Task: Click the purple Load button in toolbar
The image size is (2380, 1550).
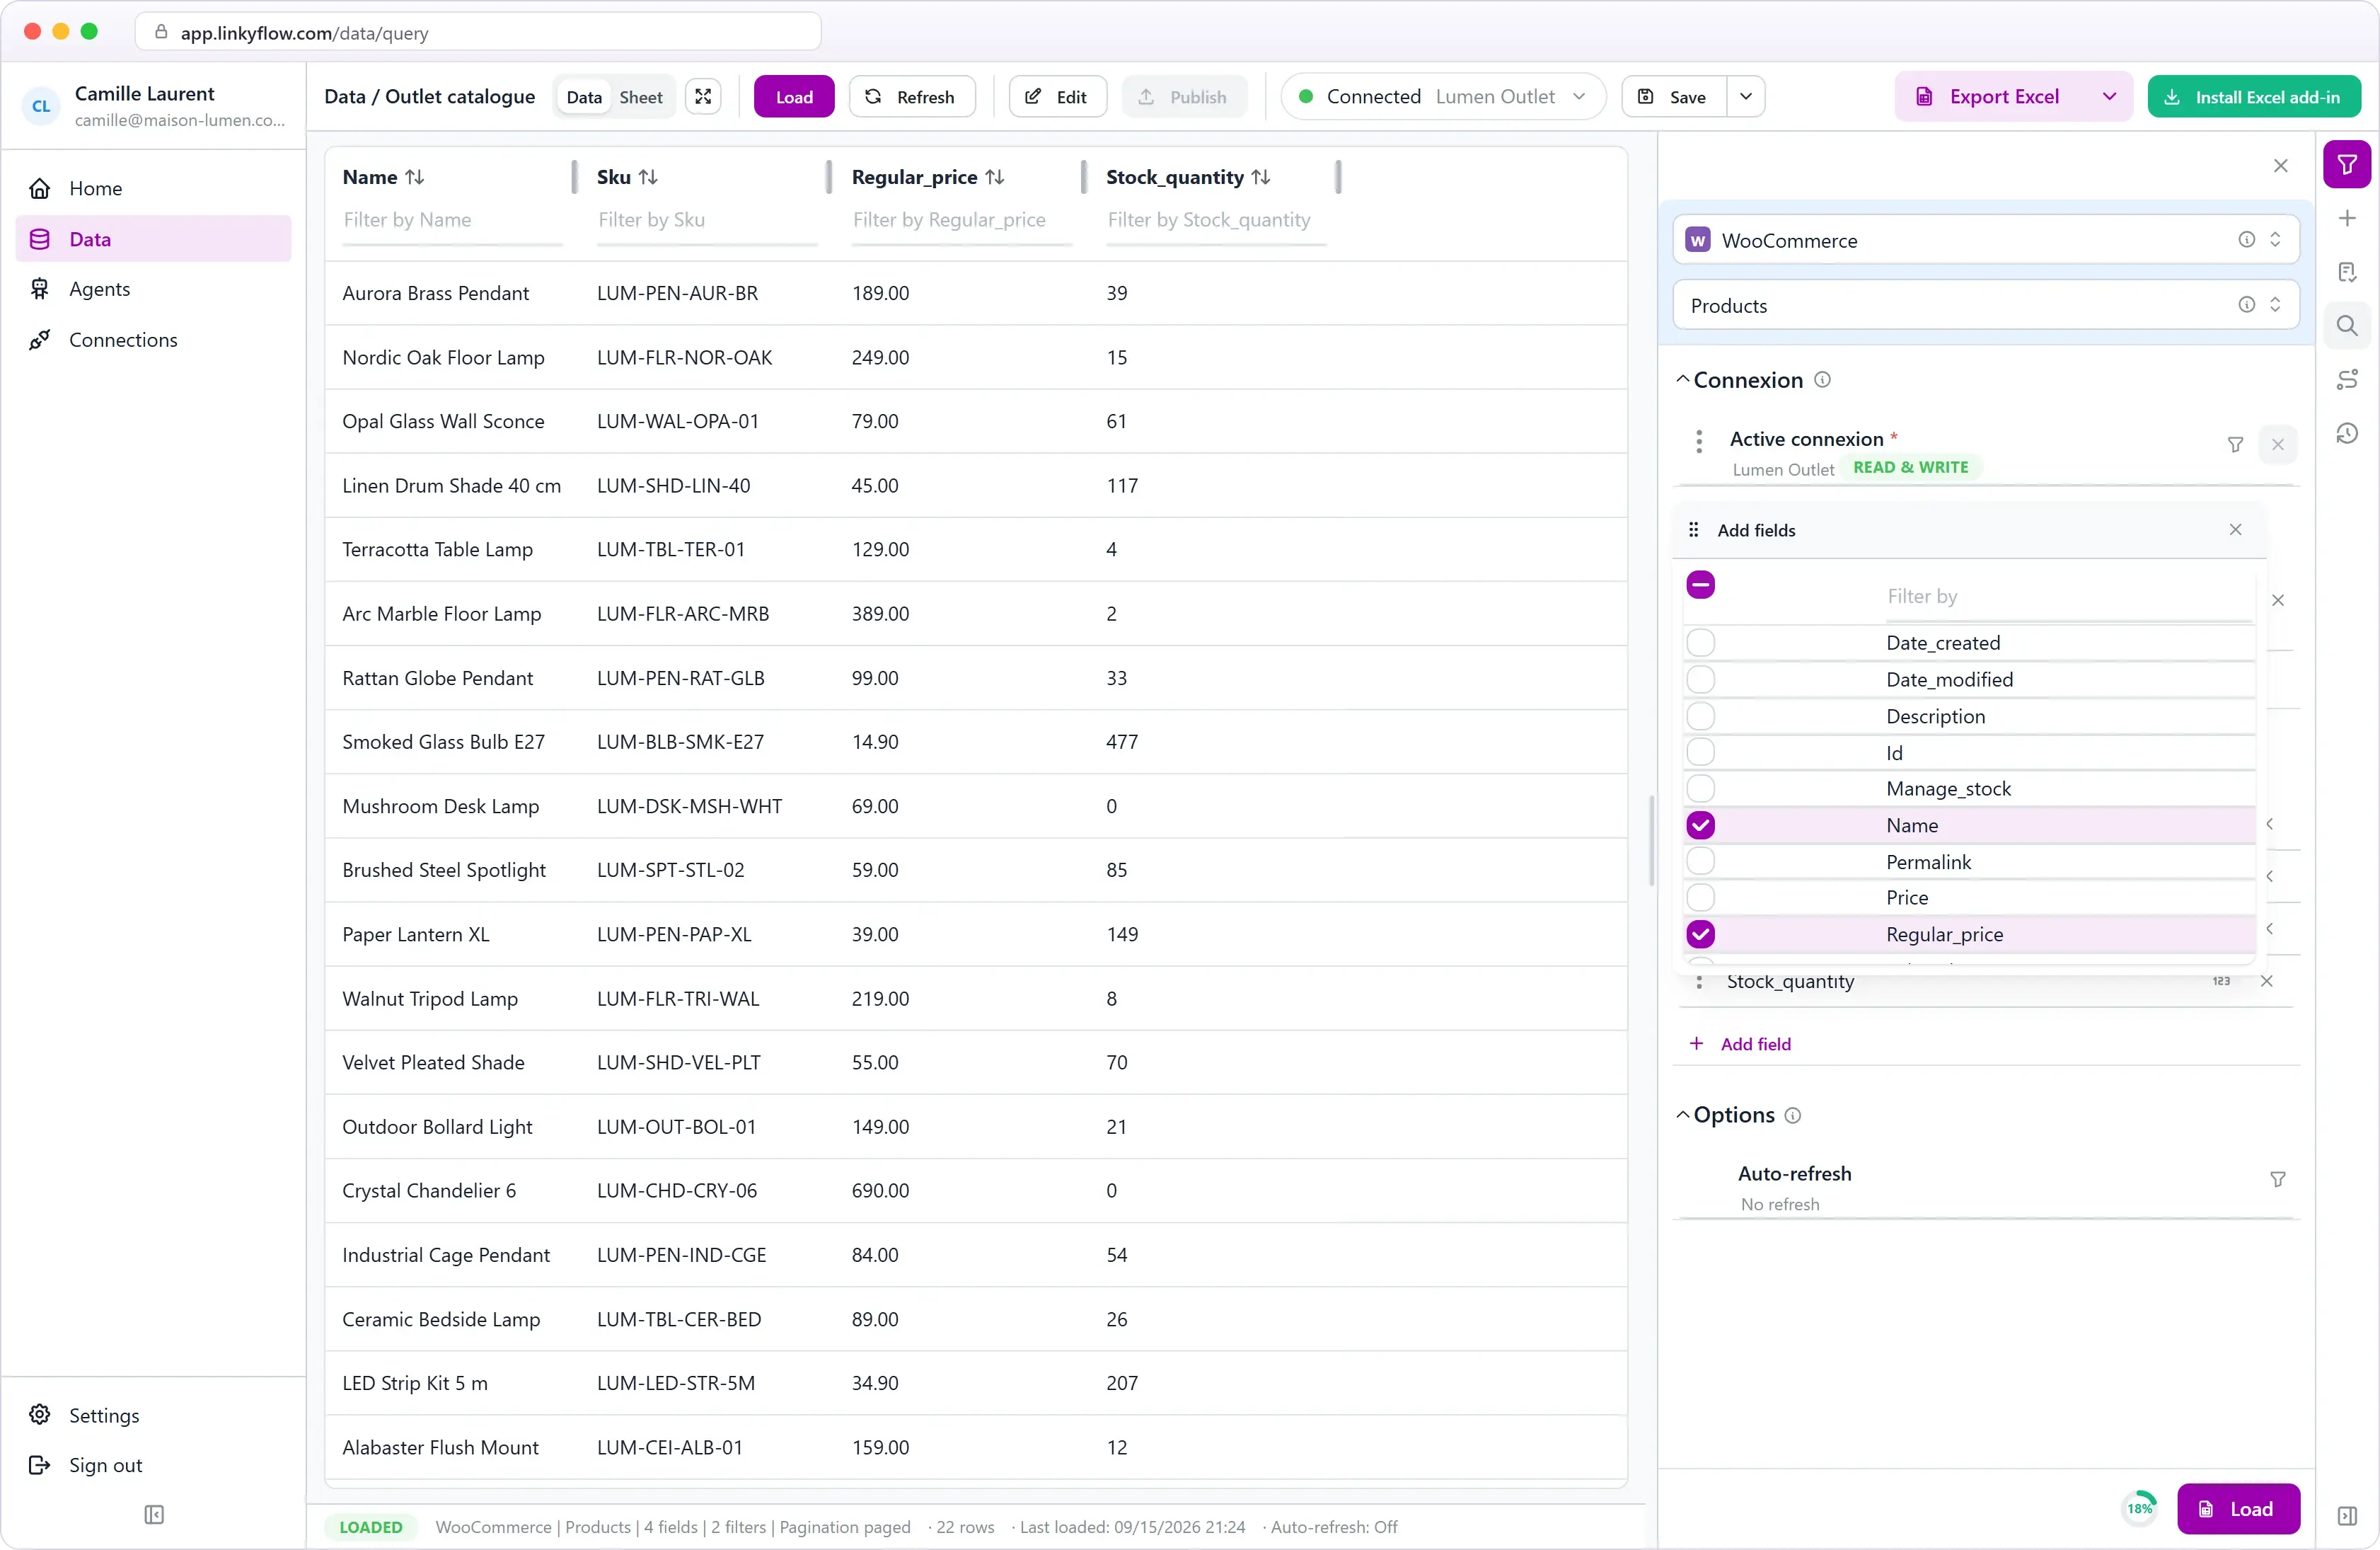Action: pos(793,96)
